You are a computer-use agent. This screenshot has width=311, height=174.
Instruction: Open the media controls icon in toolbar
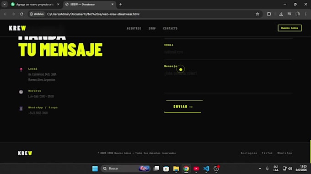290,14
